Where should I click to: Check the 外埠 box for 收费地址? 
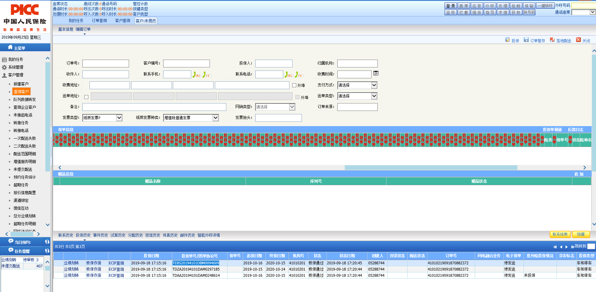(x=294, y=85)
